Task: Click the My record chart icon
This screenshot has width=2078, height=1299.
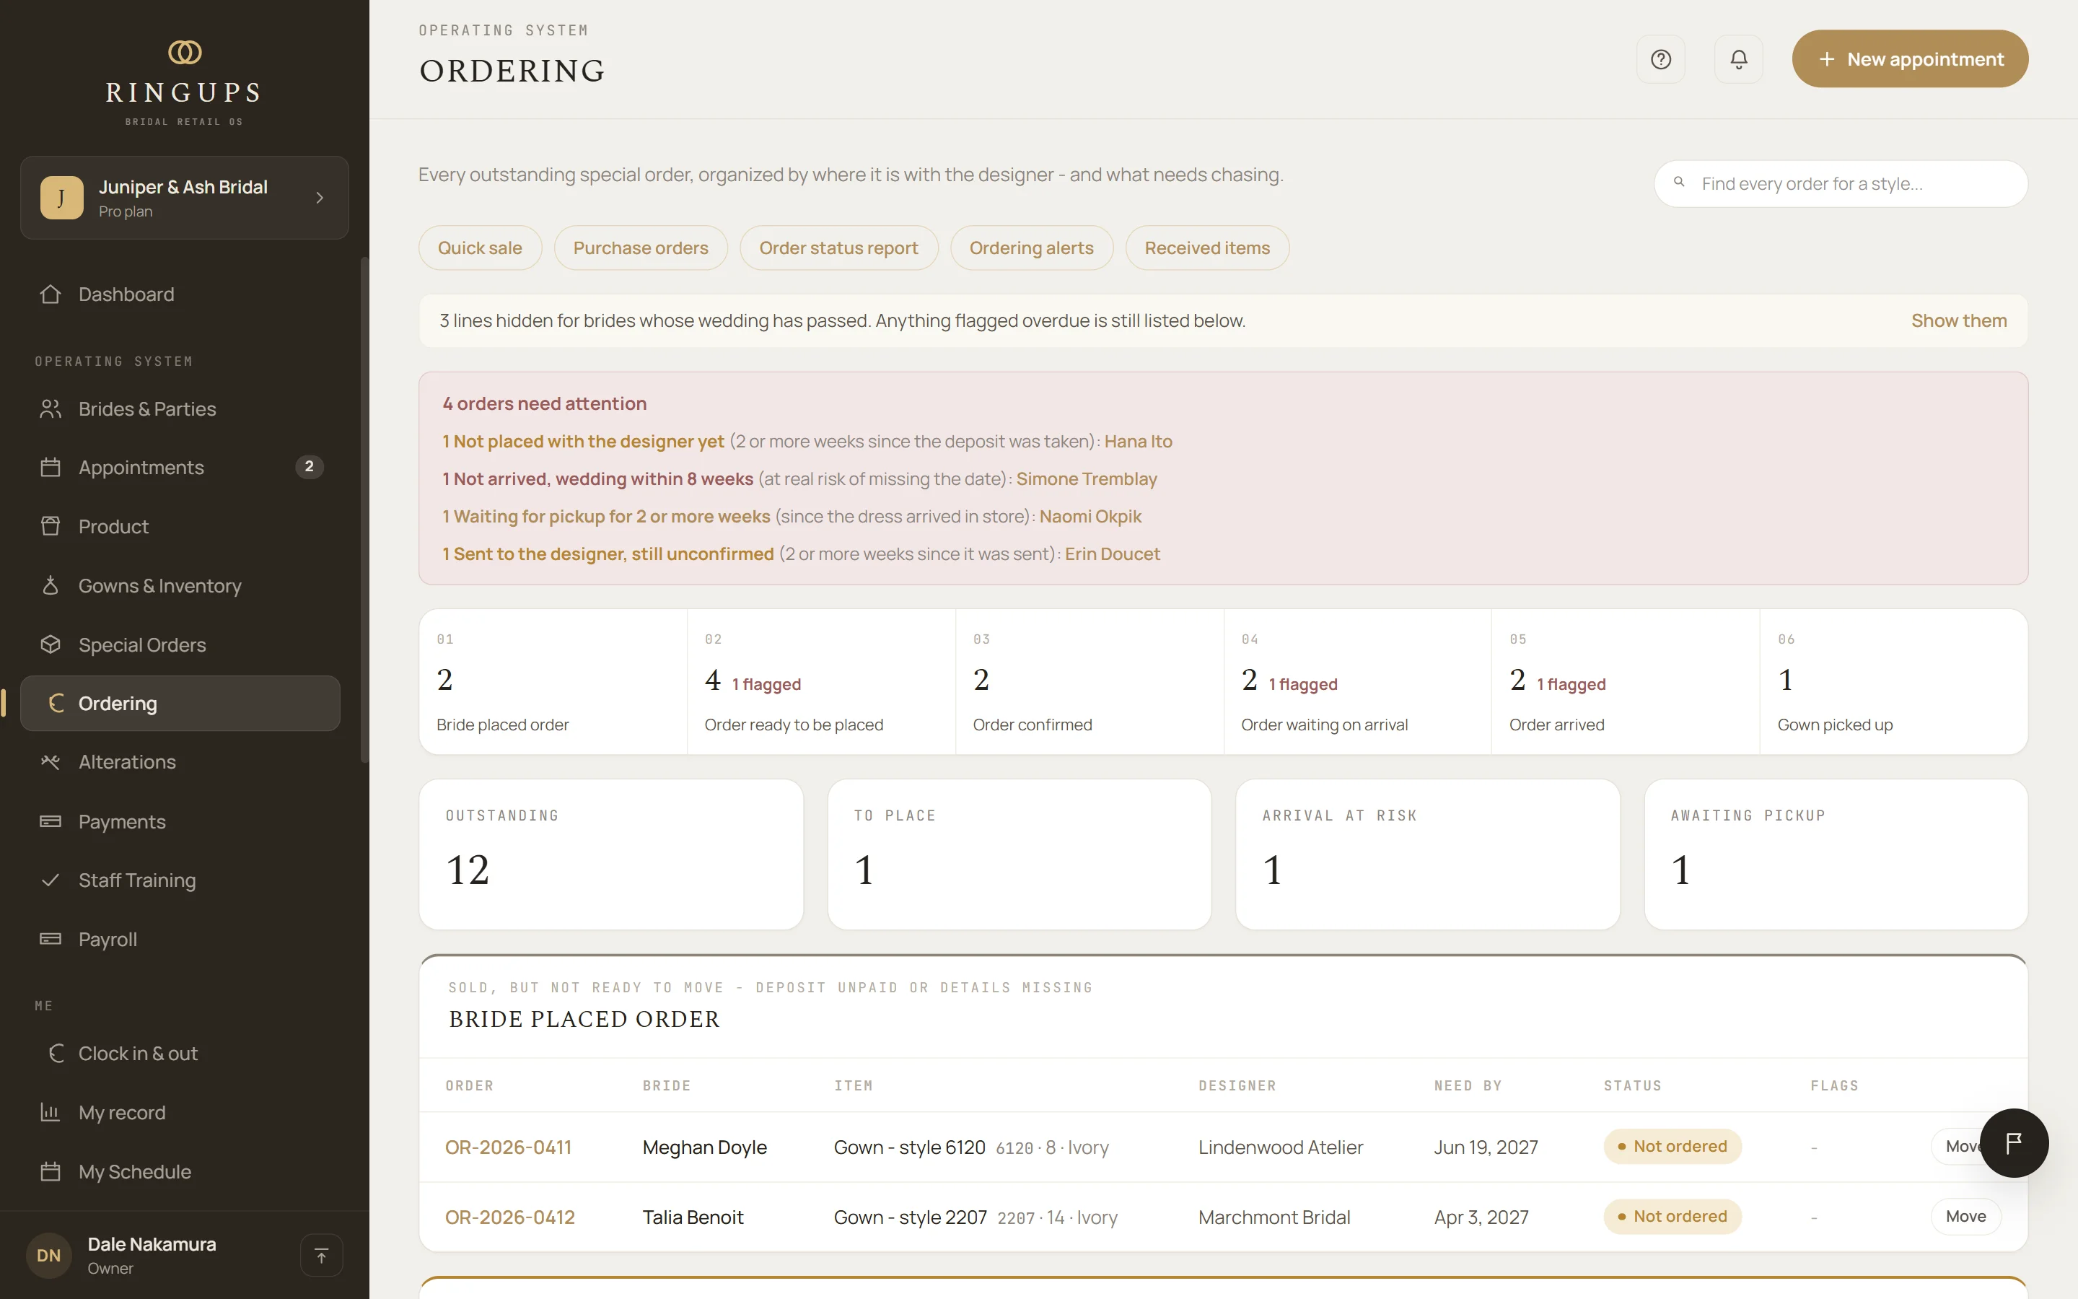Action: coord(51,1113)
